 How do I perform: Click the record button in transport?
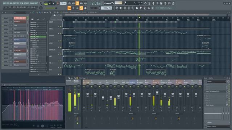tap(58, 3)
